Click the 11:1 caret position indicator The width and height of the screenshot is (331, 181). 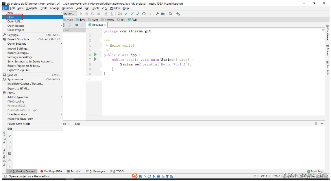click(x=256, y=176)
